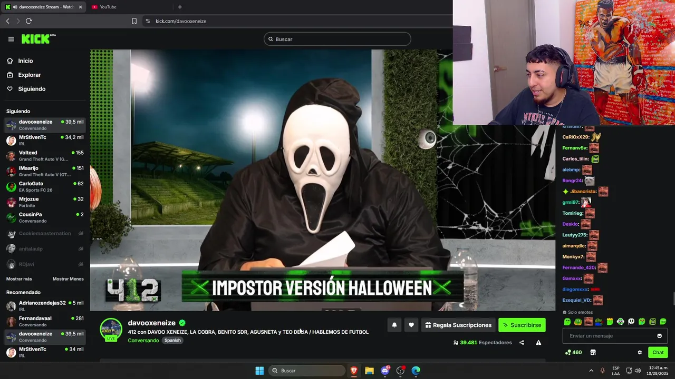
Task: Click Windows taskbar Buscar search box
Action: pyautogui.click(x=307, y=371)
